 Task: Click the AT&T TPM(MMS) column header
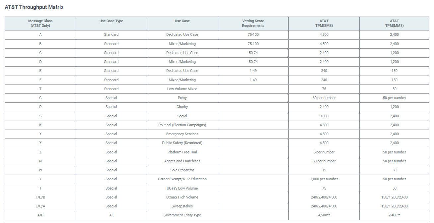394,23
